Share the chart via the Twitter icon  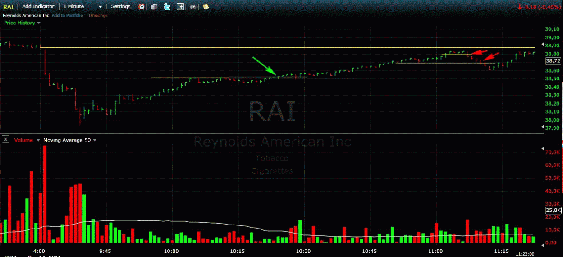(x=167, y=7)
